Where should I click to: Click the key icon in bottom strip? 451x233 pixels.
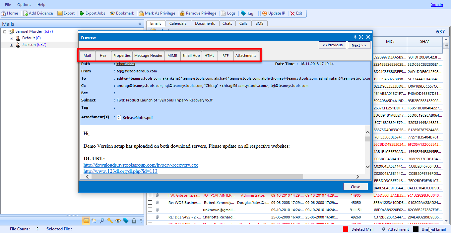pyautogui.click(x=110, y=221)
